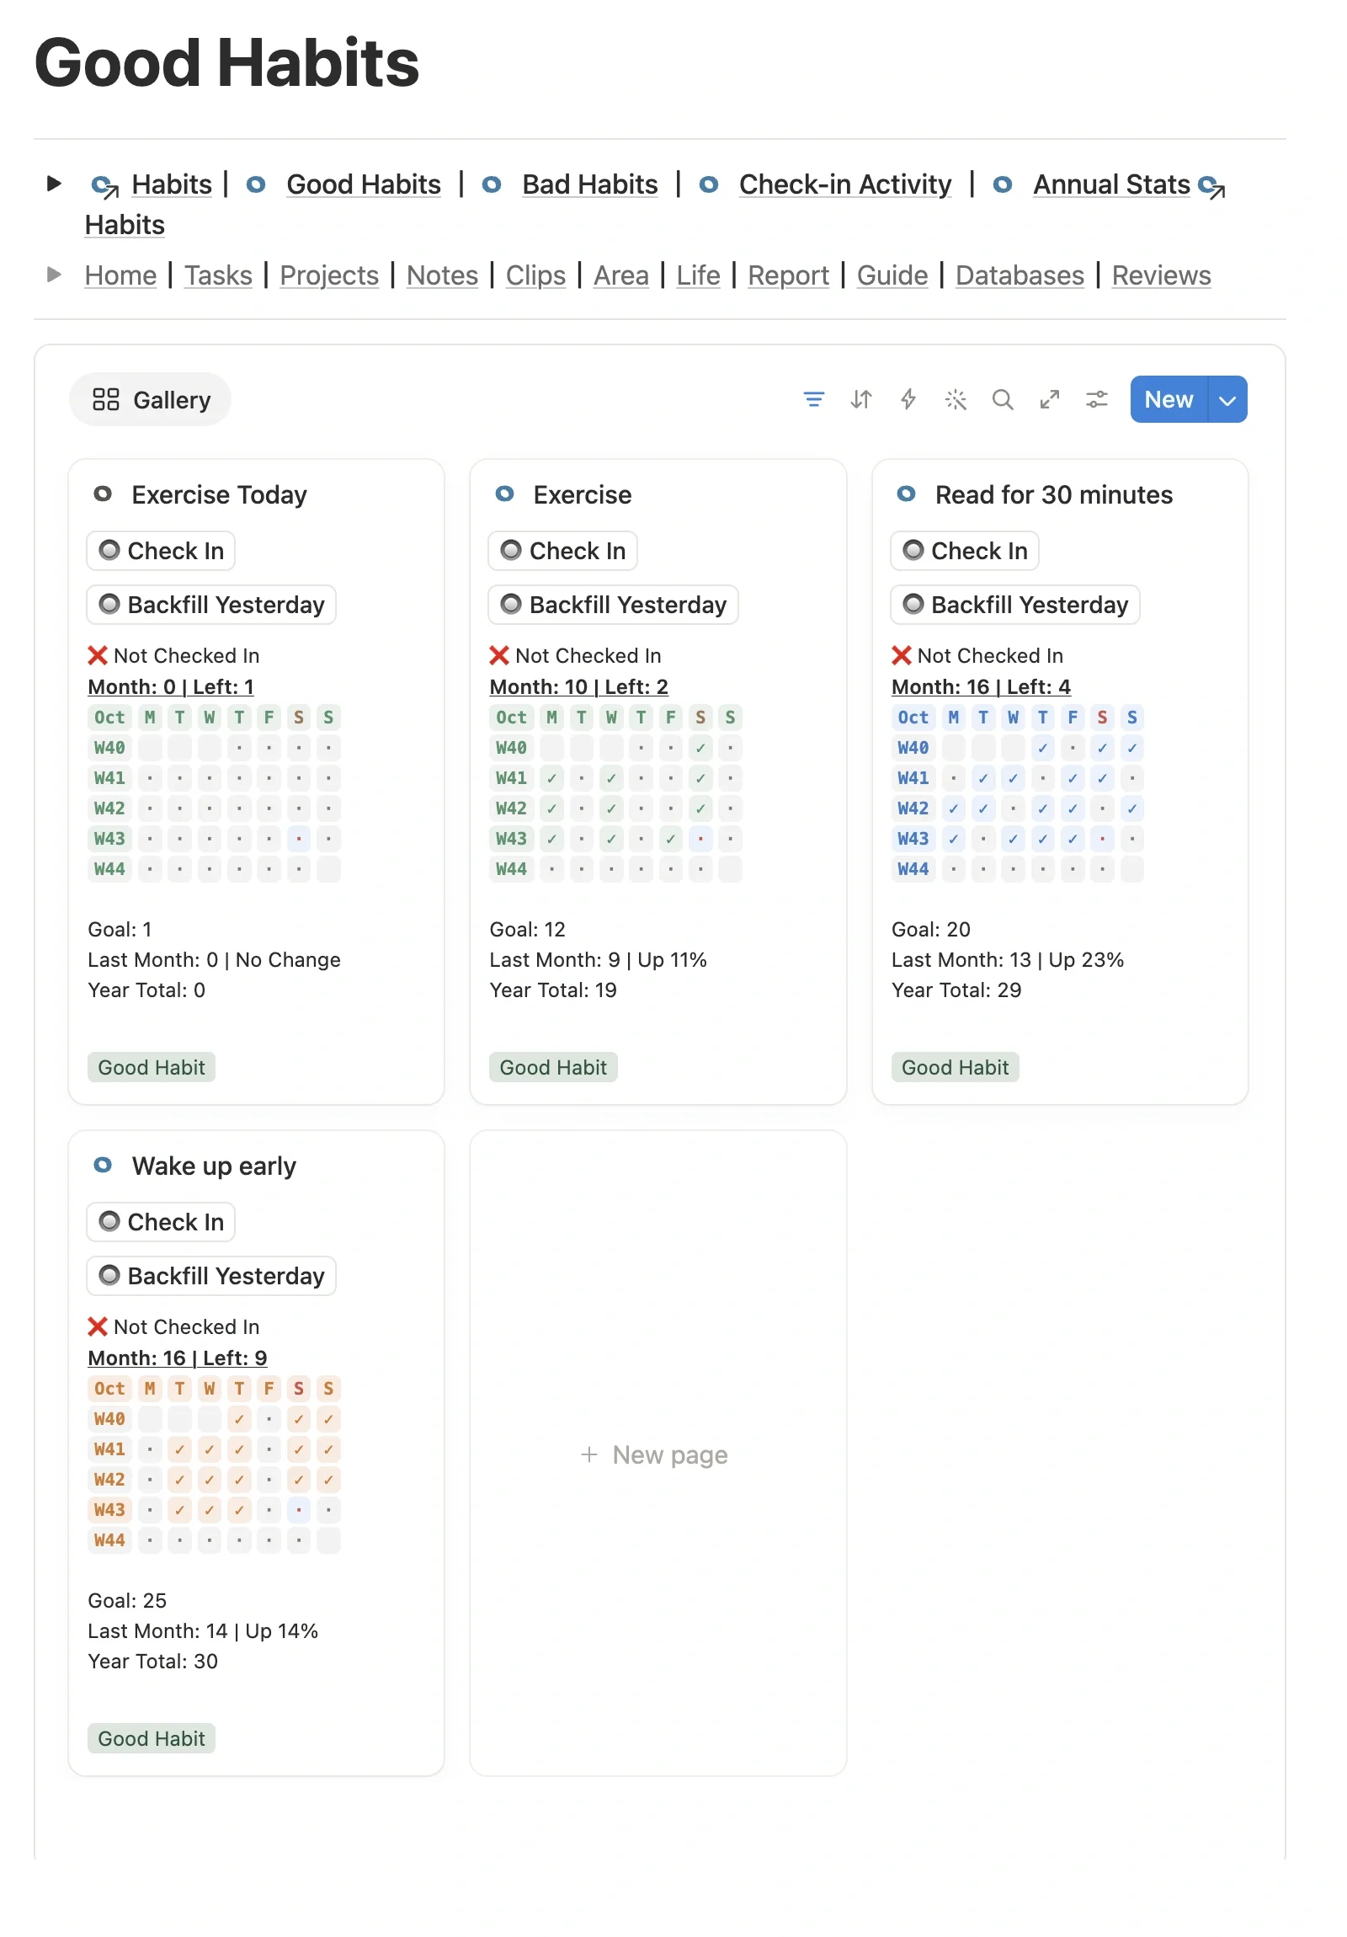Viewport: 1347px width, 1937px height.
Task: Expand the Home navigation toggle triangle
Action: pyautogui.click(x=54, y=275)
